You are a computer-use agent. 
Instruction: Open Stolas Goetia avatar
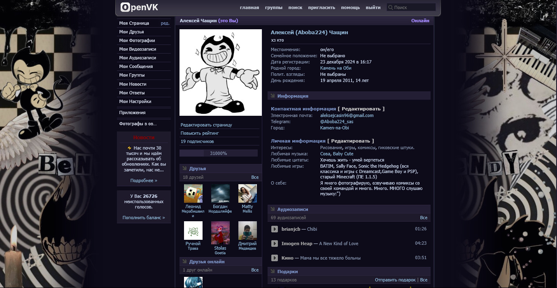tap(220, 233)
